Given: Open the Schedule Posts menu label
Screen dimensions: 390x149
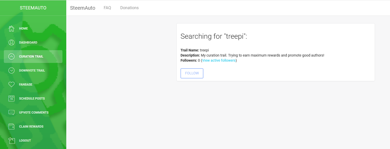Looking at the screenshot, I should [x=32, y=99].
